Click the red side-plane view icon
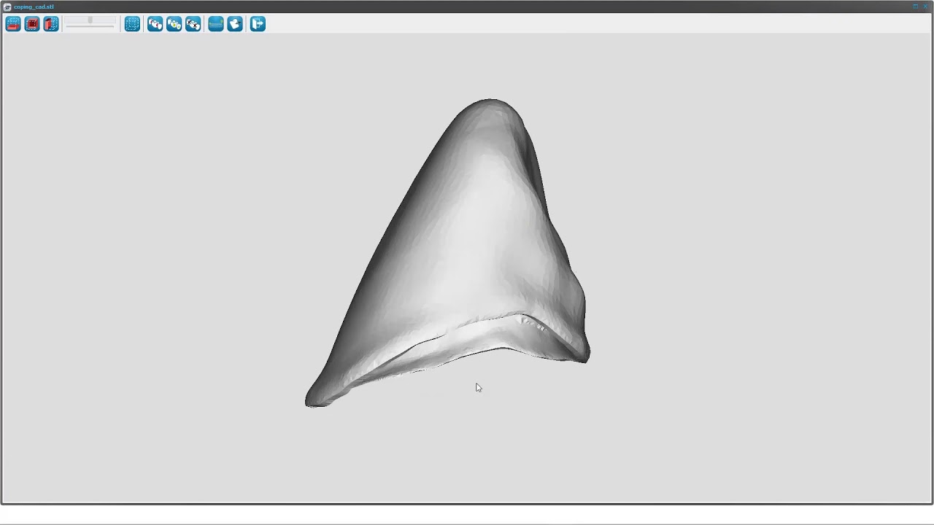934x525 pixels. 51,24
